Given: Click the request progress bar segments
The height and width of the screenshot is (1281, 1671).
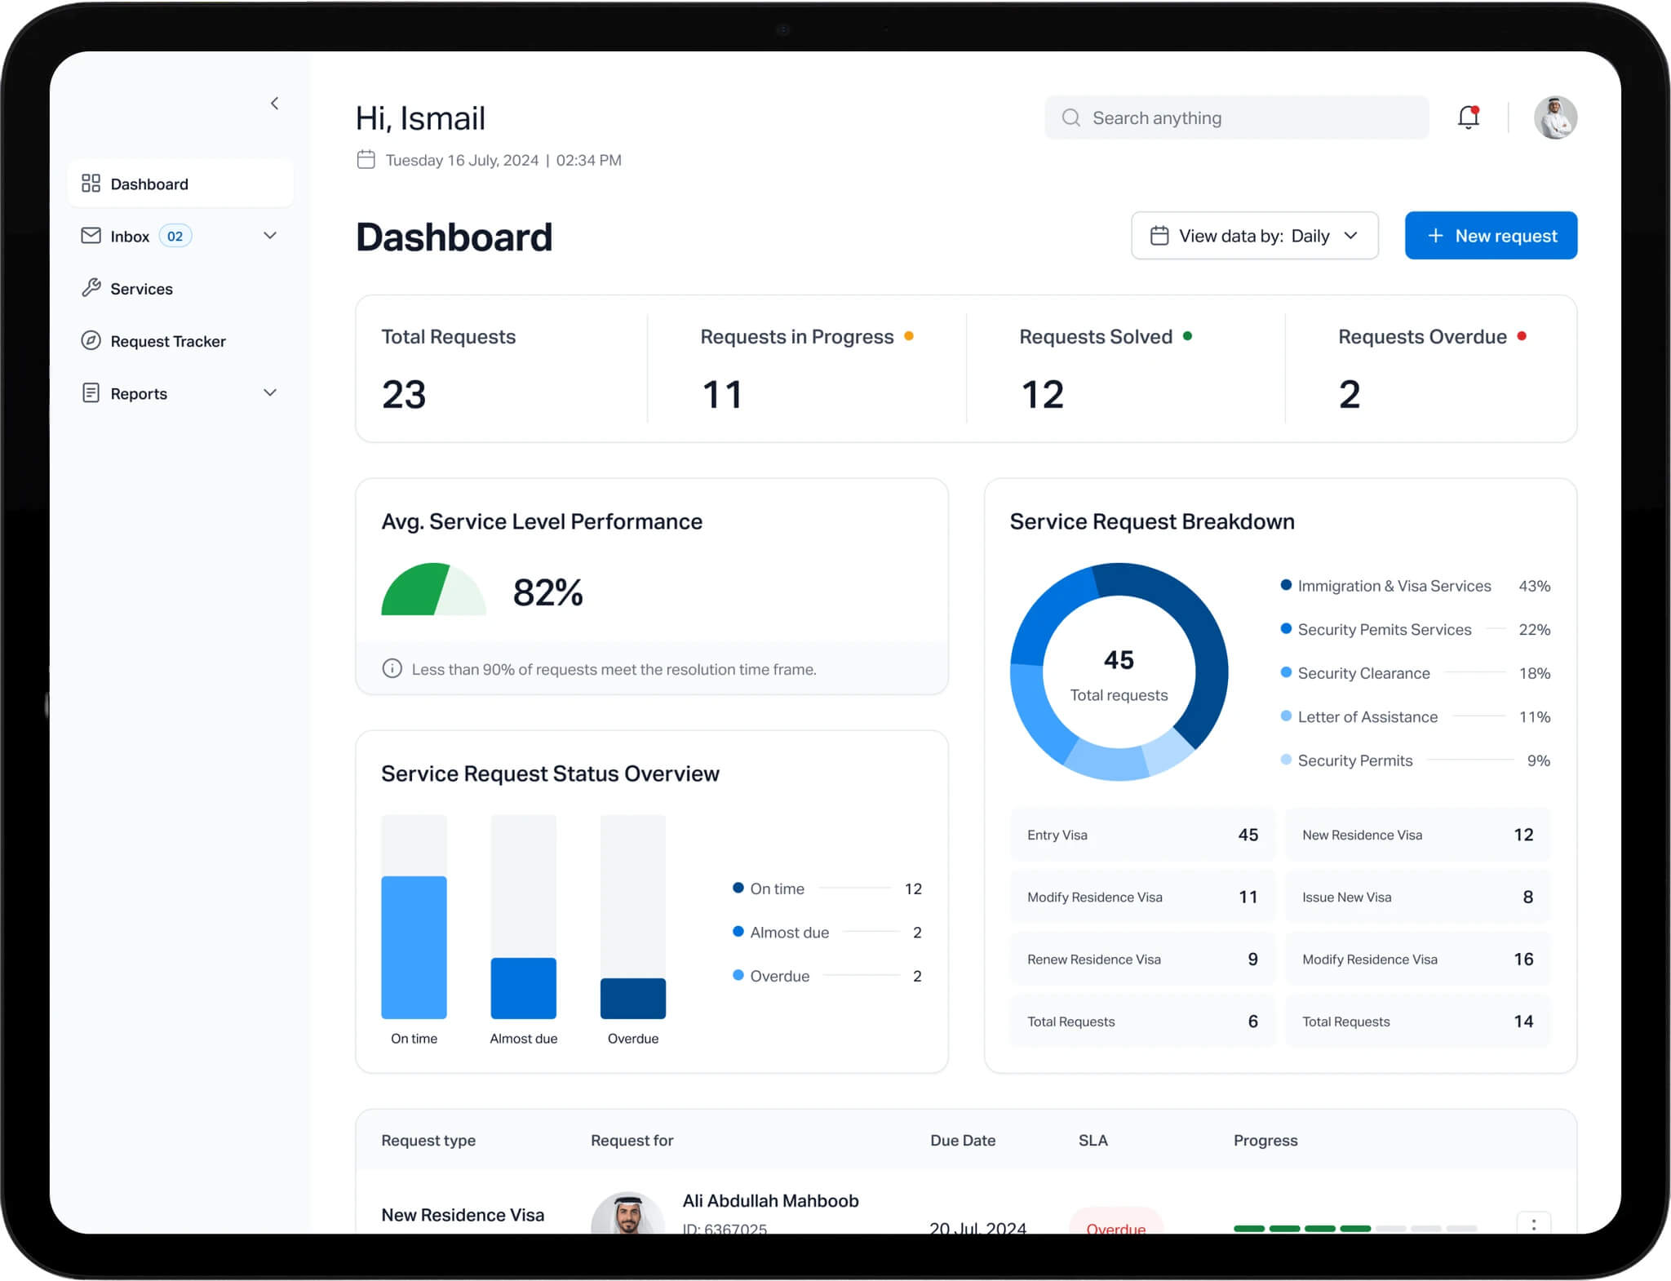Looking at the screenshot, I should point(1354,1227).
